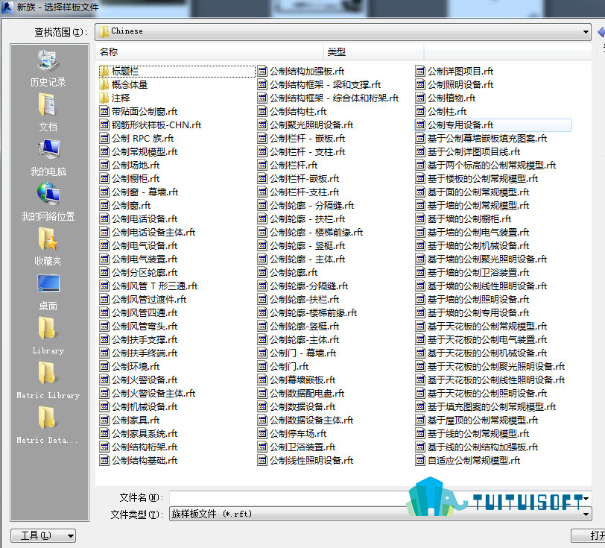605x548 pixels.
Task: Select file 带贴面公制窗.rft
Action: coord(139,112)
